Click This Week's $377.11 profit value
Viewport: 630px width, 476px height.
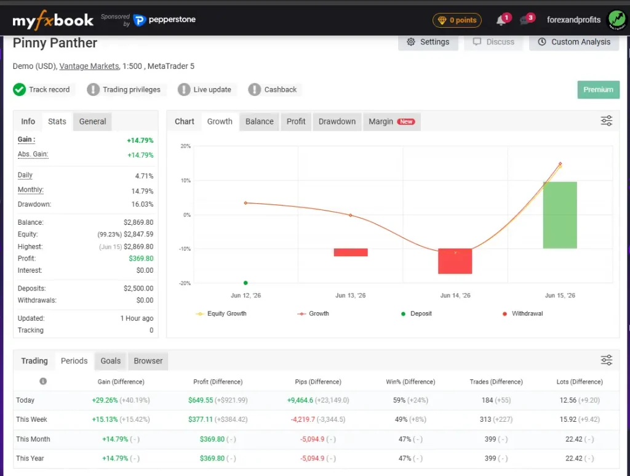(201, 419)
